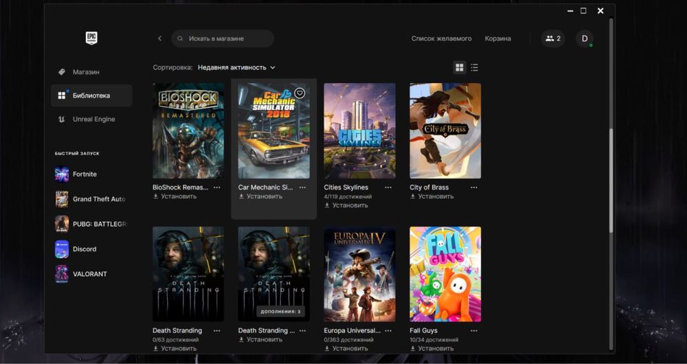
Task: Click Europa Universalis 0/363 achievements text
Action: point(349,339)
